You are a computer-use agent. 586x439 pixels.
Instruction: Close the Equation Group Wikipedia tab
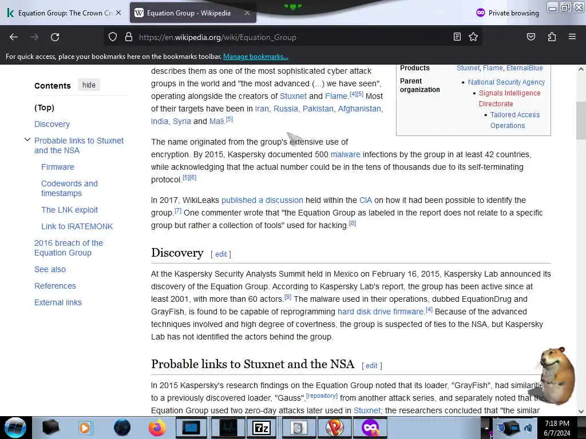pos(247,13)
